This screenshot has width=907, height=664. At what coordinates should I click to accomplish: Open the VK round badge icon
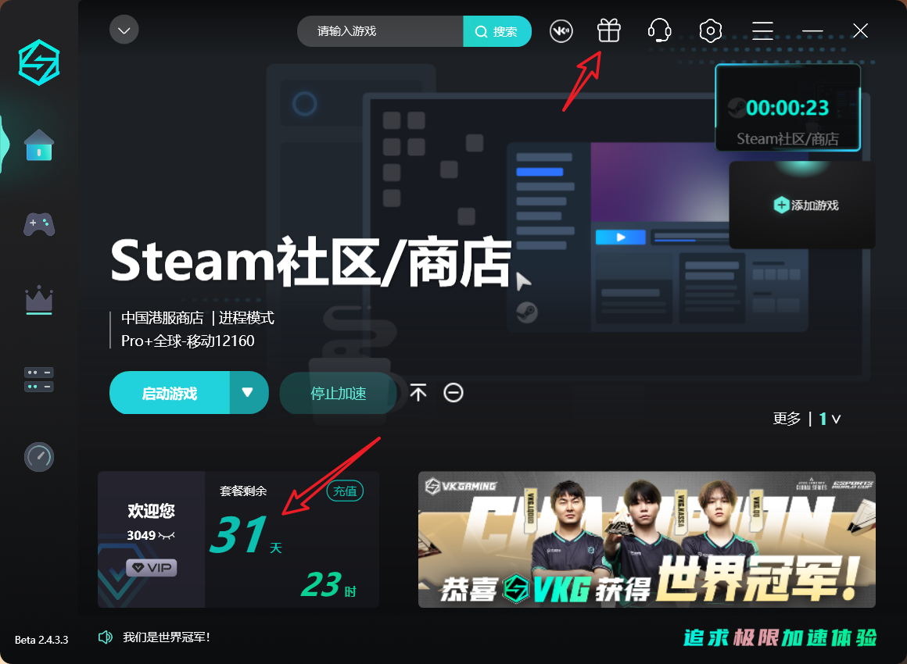point(561,30)
